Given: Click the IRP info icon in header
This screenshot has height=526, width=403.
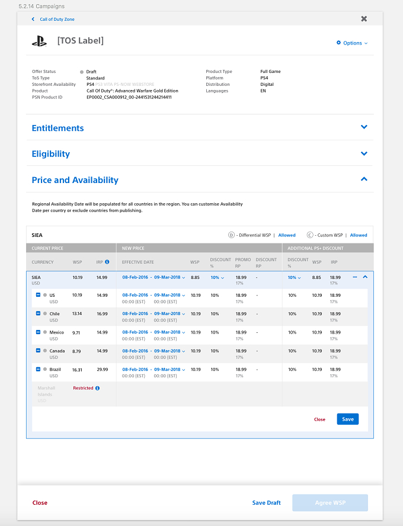Looking at the screenshot, I should click(x=107, y=262).
